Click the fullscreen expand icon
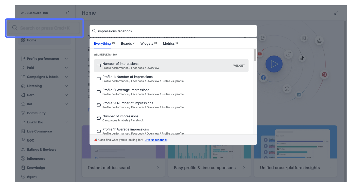 pyautogui.click(x=336, y=13)
